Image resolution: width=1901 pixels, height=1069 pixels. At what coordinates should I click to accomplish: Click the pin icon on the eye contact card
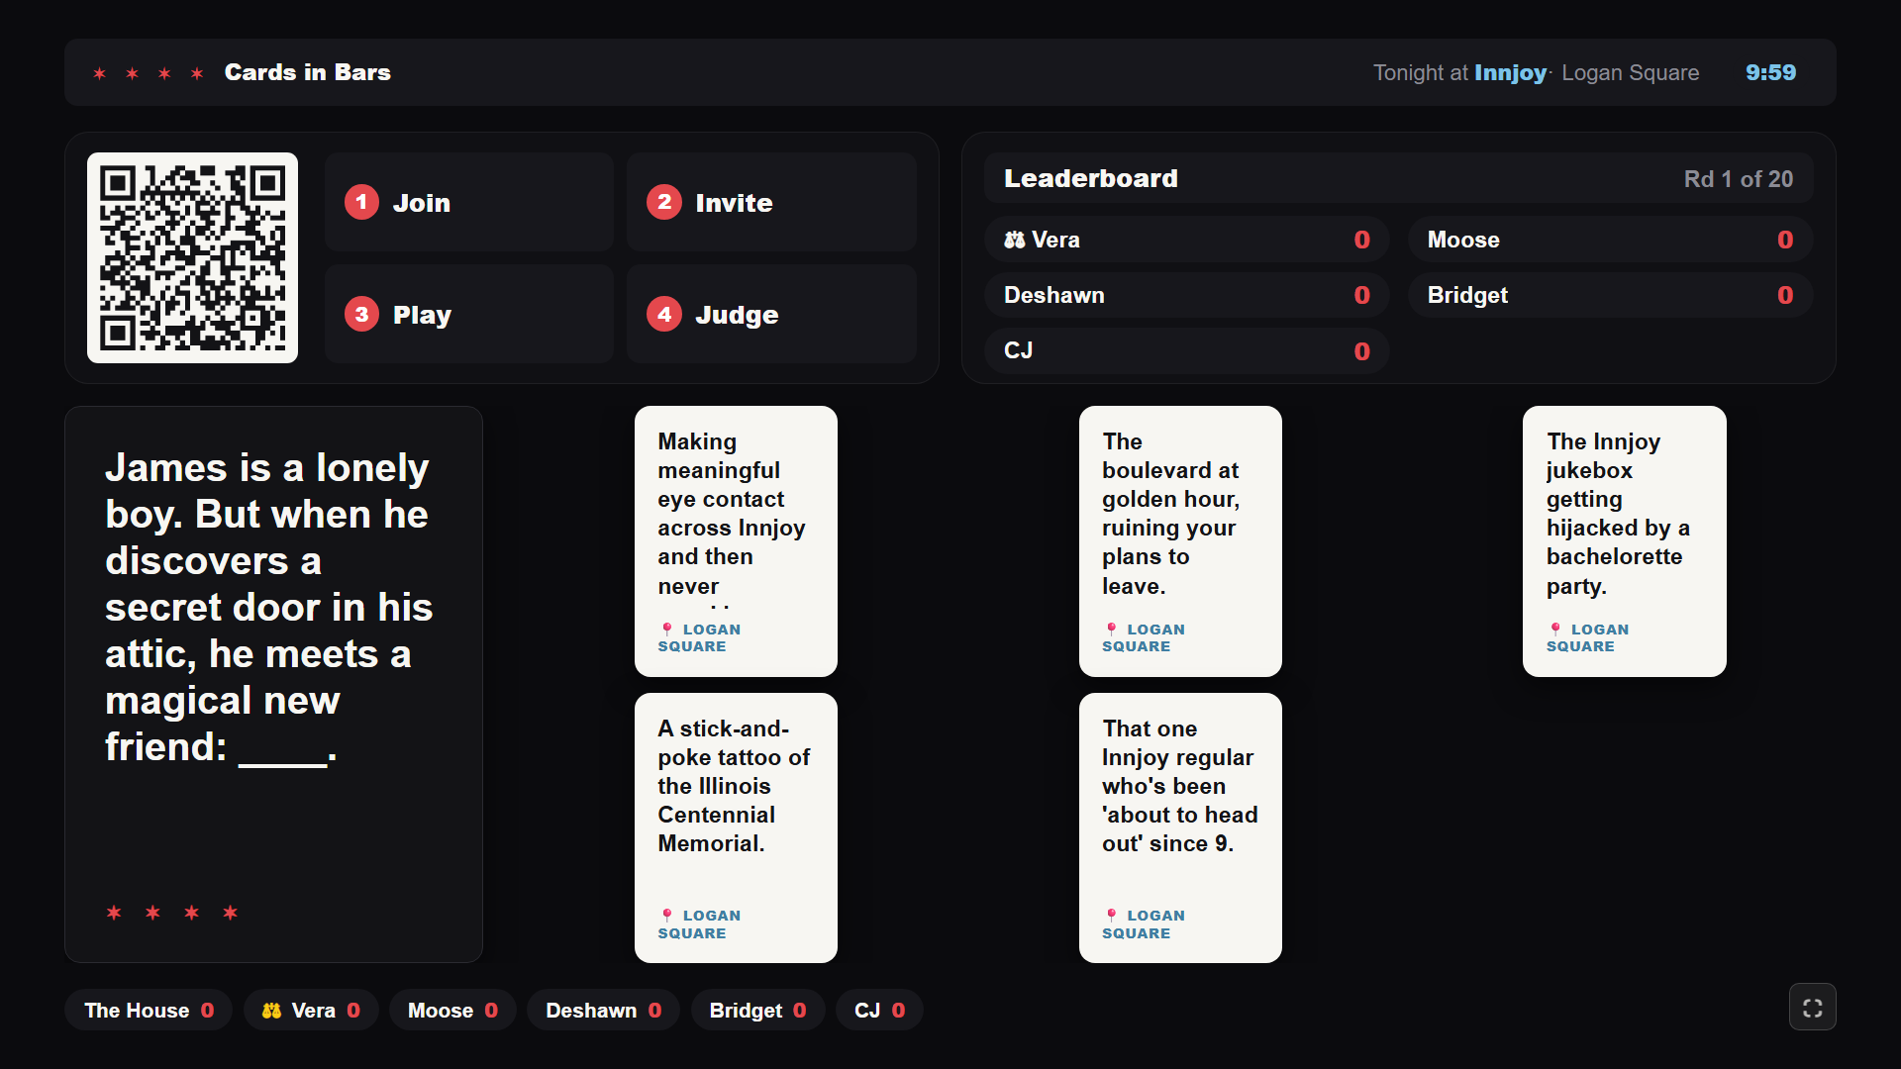(666, 630)
